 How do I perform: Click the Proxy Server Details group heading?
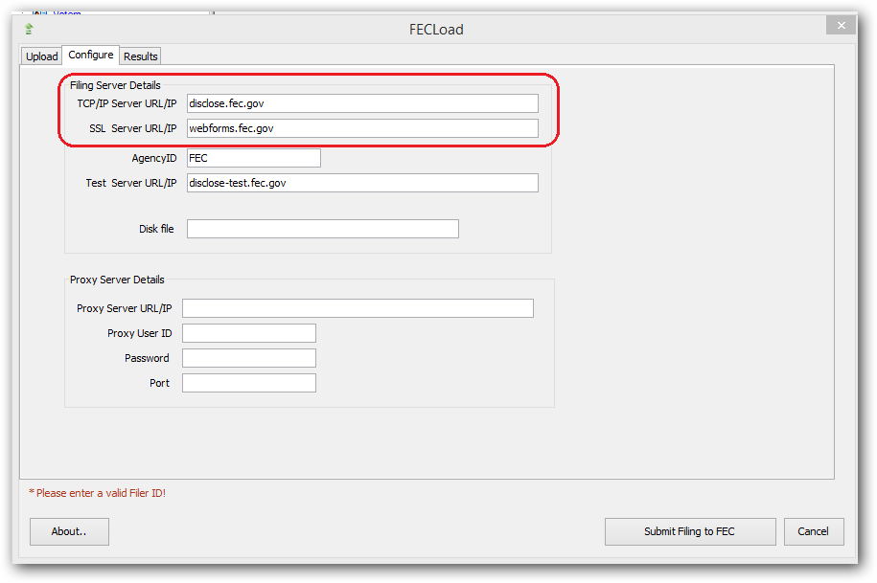117,280
